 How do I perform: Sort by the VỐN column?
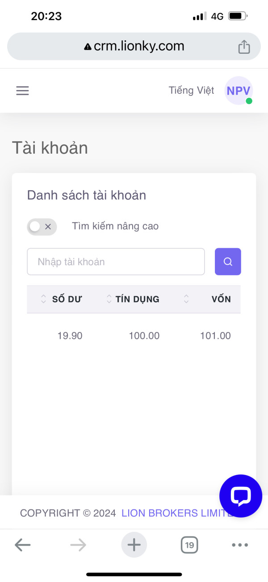click(x=207, y=299)
